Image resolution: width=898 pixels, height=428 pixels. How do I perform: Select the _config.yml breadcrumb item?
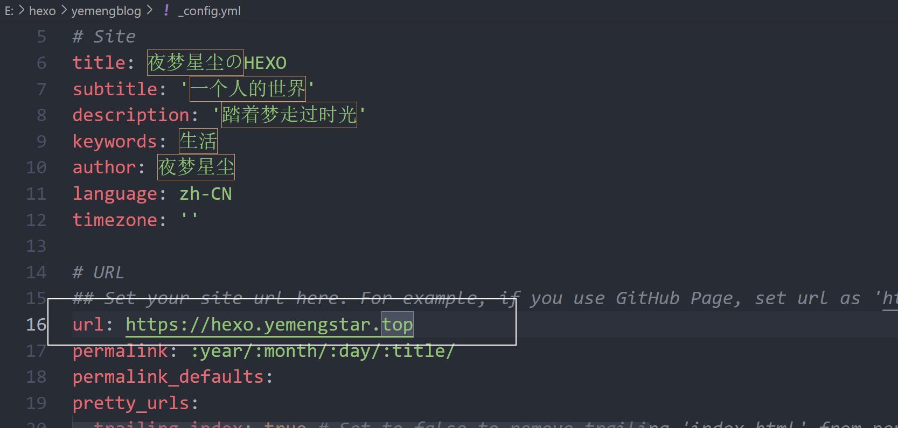(x=210, y=11)
